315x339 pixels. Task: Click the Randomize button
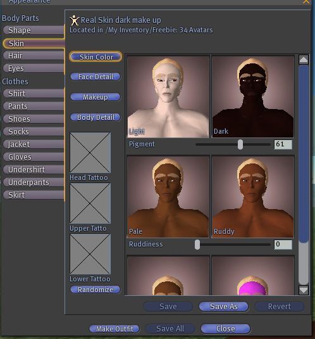click(x=96, y=290)
